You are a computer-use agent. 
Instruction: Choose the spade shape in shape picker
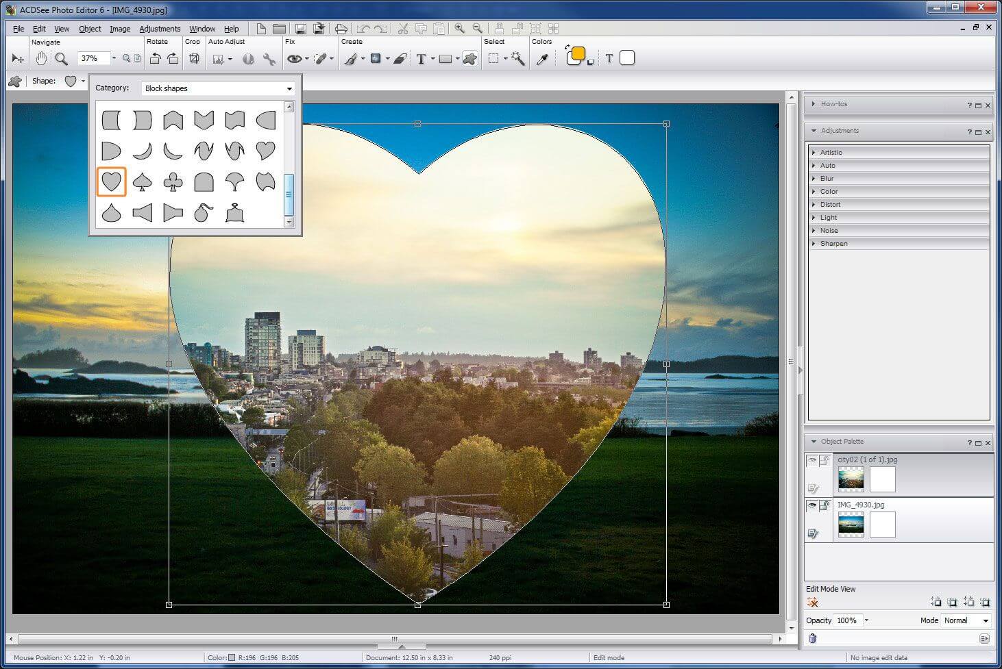click(142, 182)
